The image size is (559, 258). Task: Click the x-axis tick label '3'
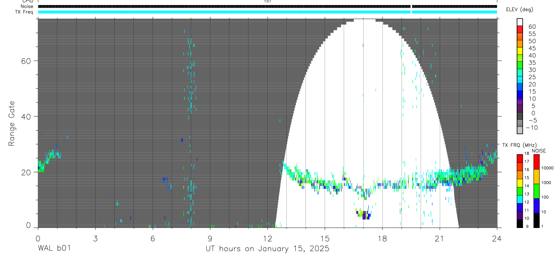95,238
